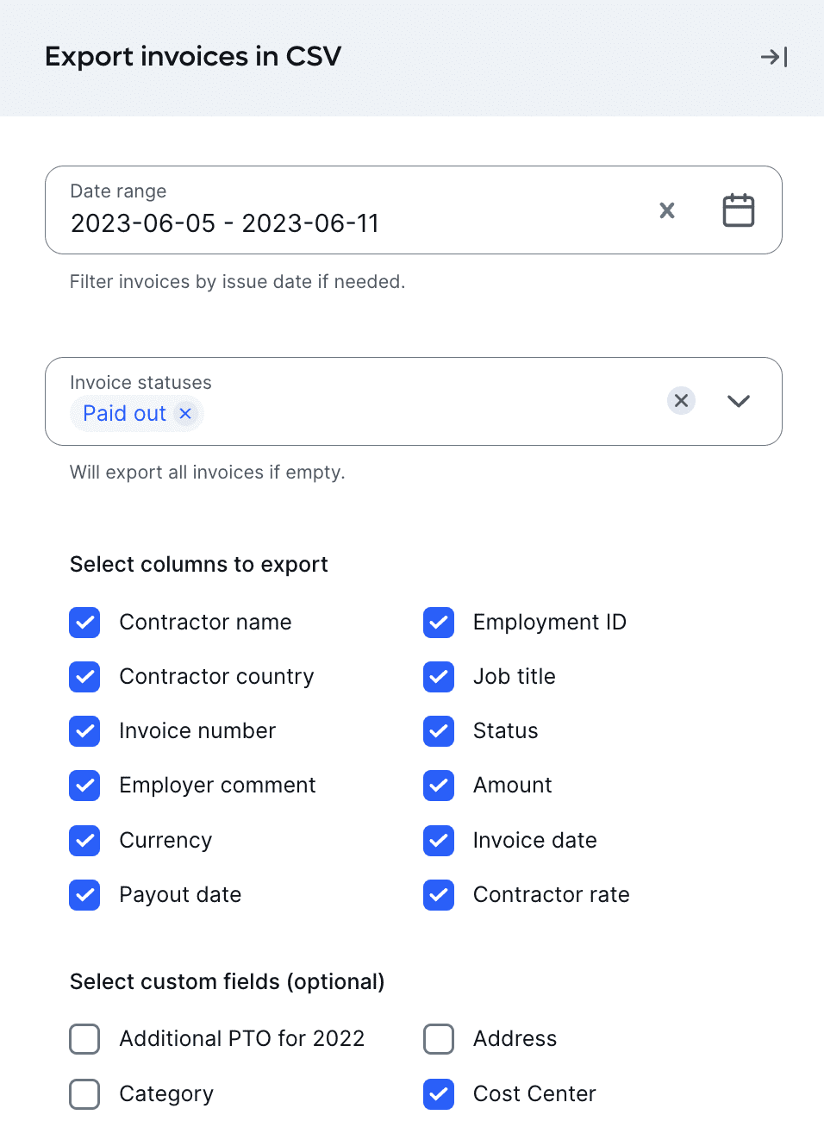Screen dimensions: 824x1121
Task: Enable the Additional PTO for 2022 field
Action: coord(84,1039)
